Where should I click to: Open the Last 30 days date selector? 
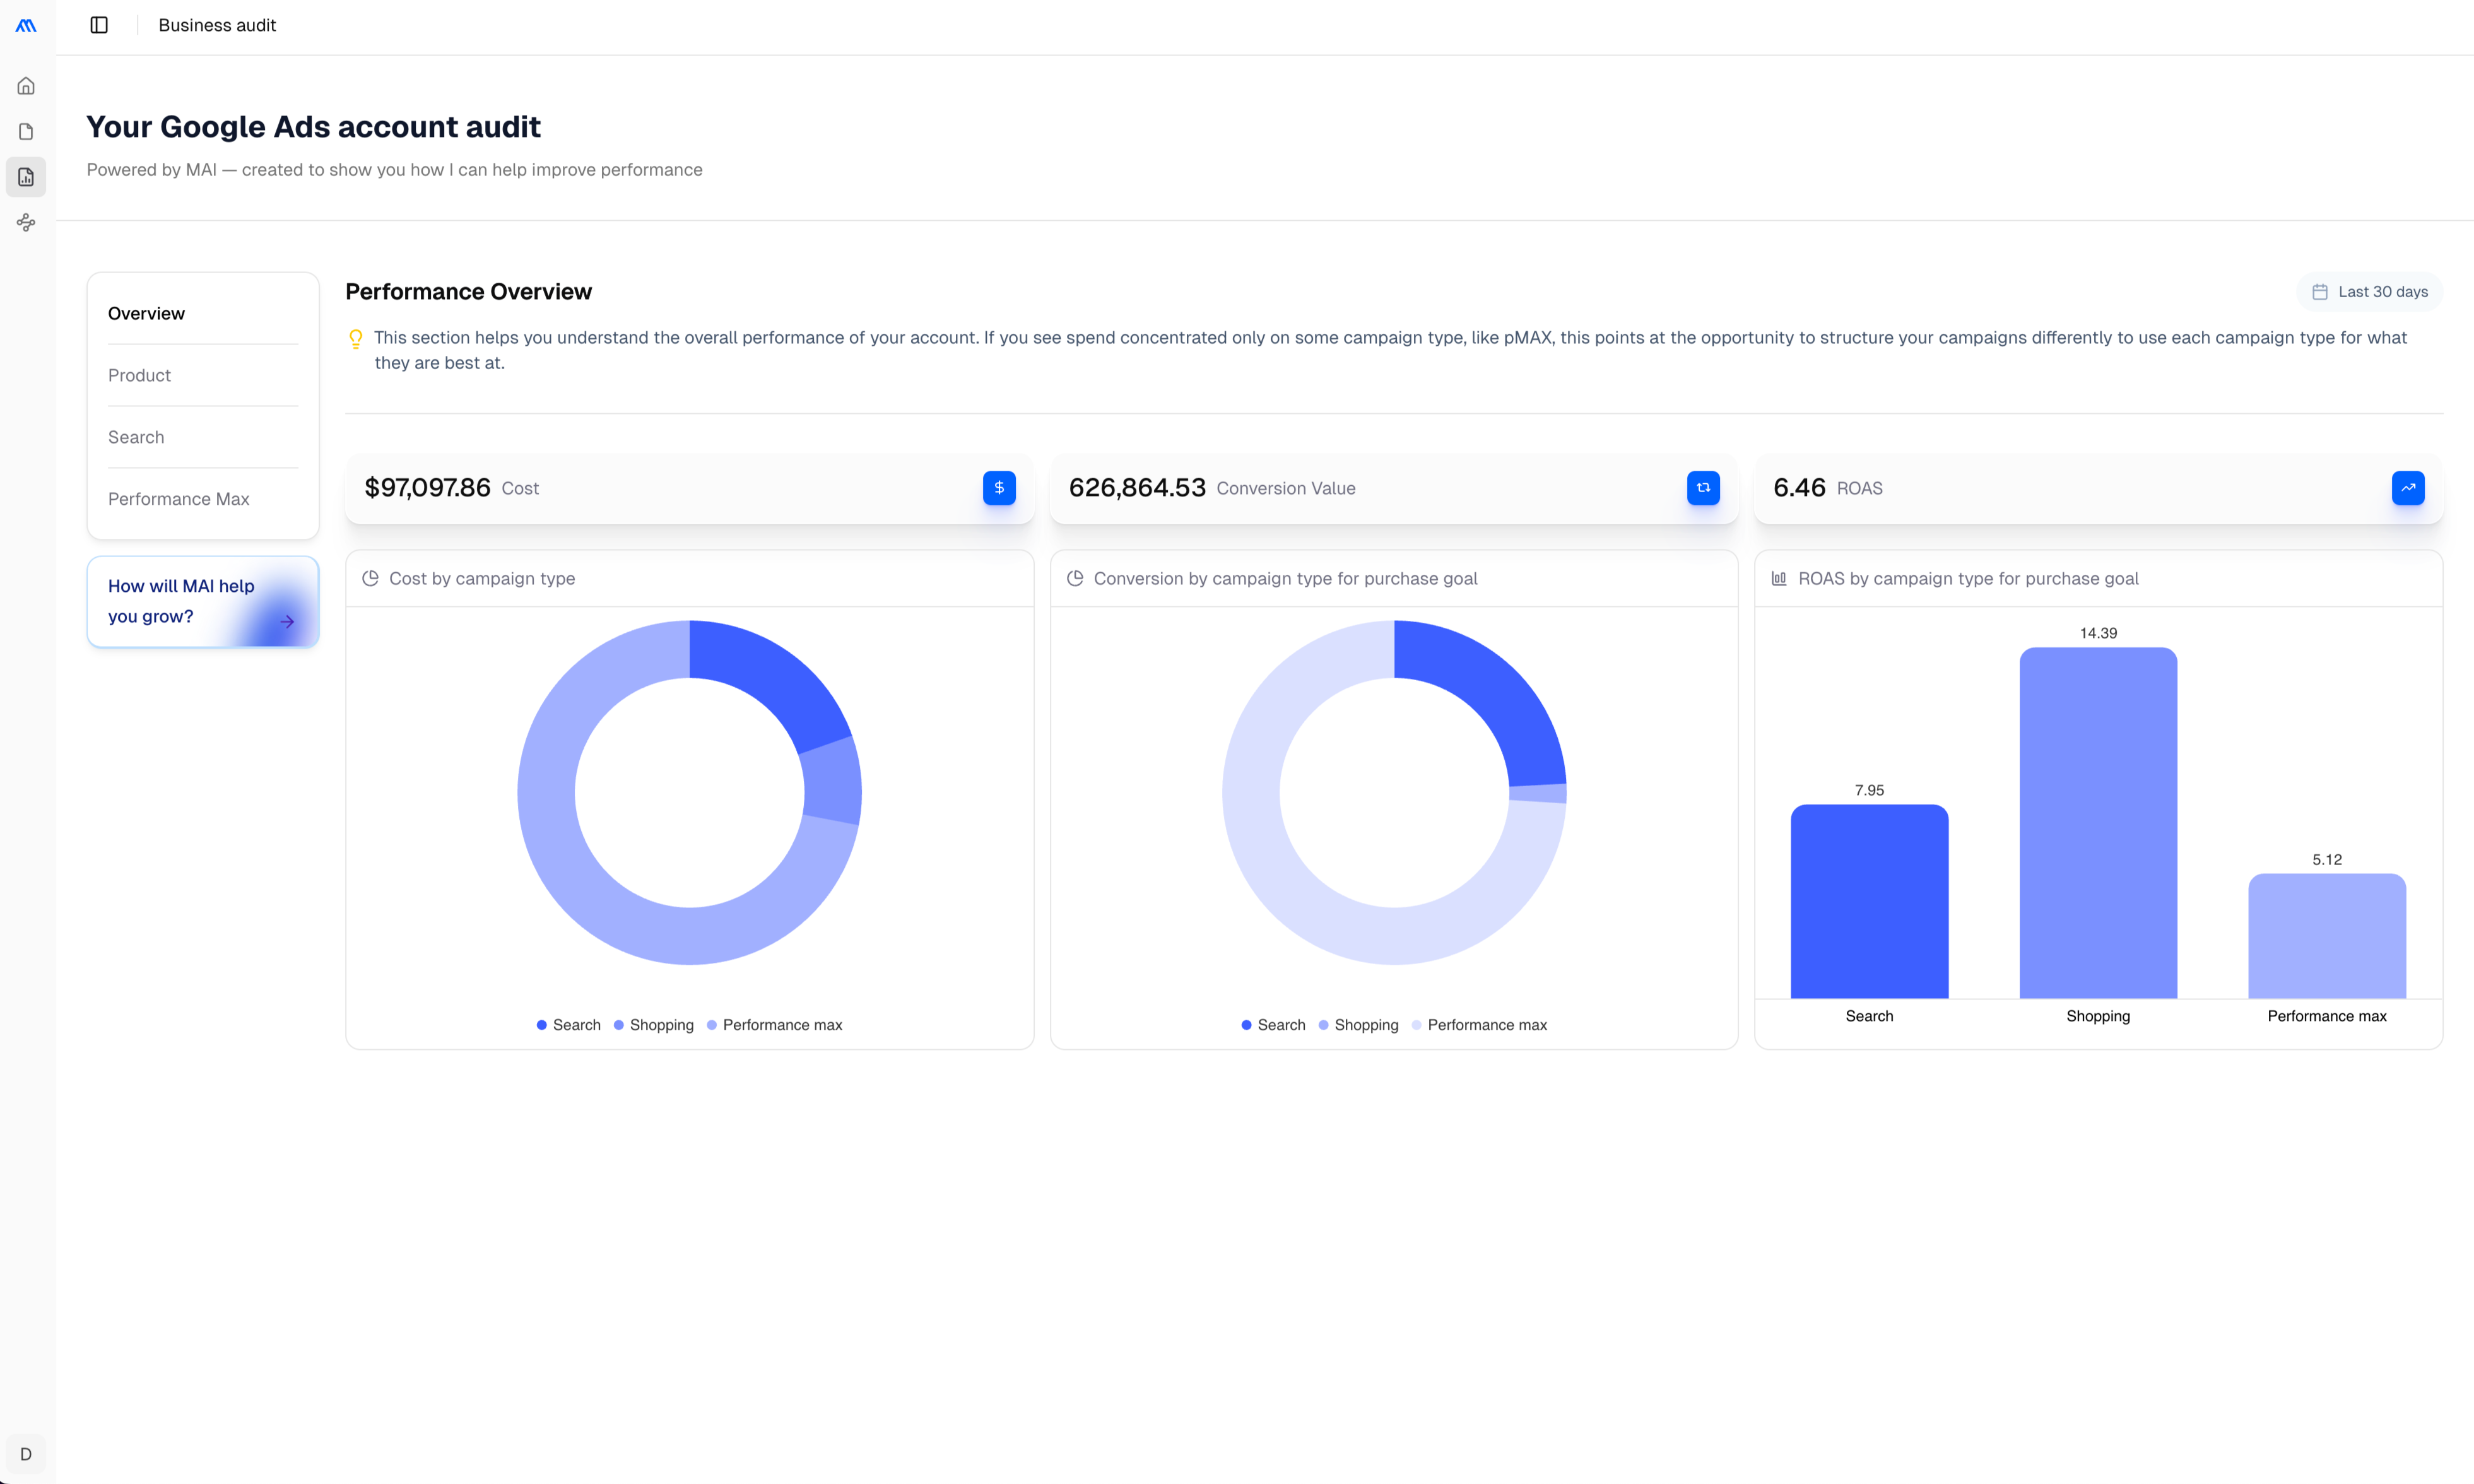(x=2369, y=292)
